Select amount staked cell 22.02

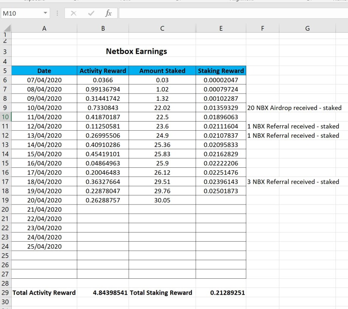pyautogui.click(x=162, y=108)
